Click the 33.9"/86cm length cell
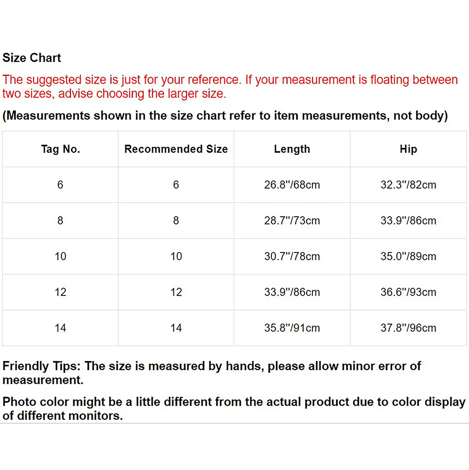This screenshot has width=469, height=470. pos(292,292)
